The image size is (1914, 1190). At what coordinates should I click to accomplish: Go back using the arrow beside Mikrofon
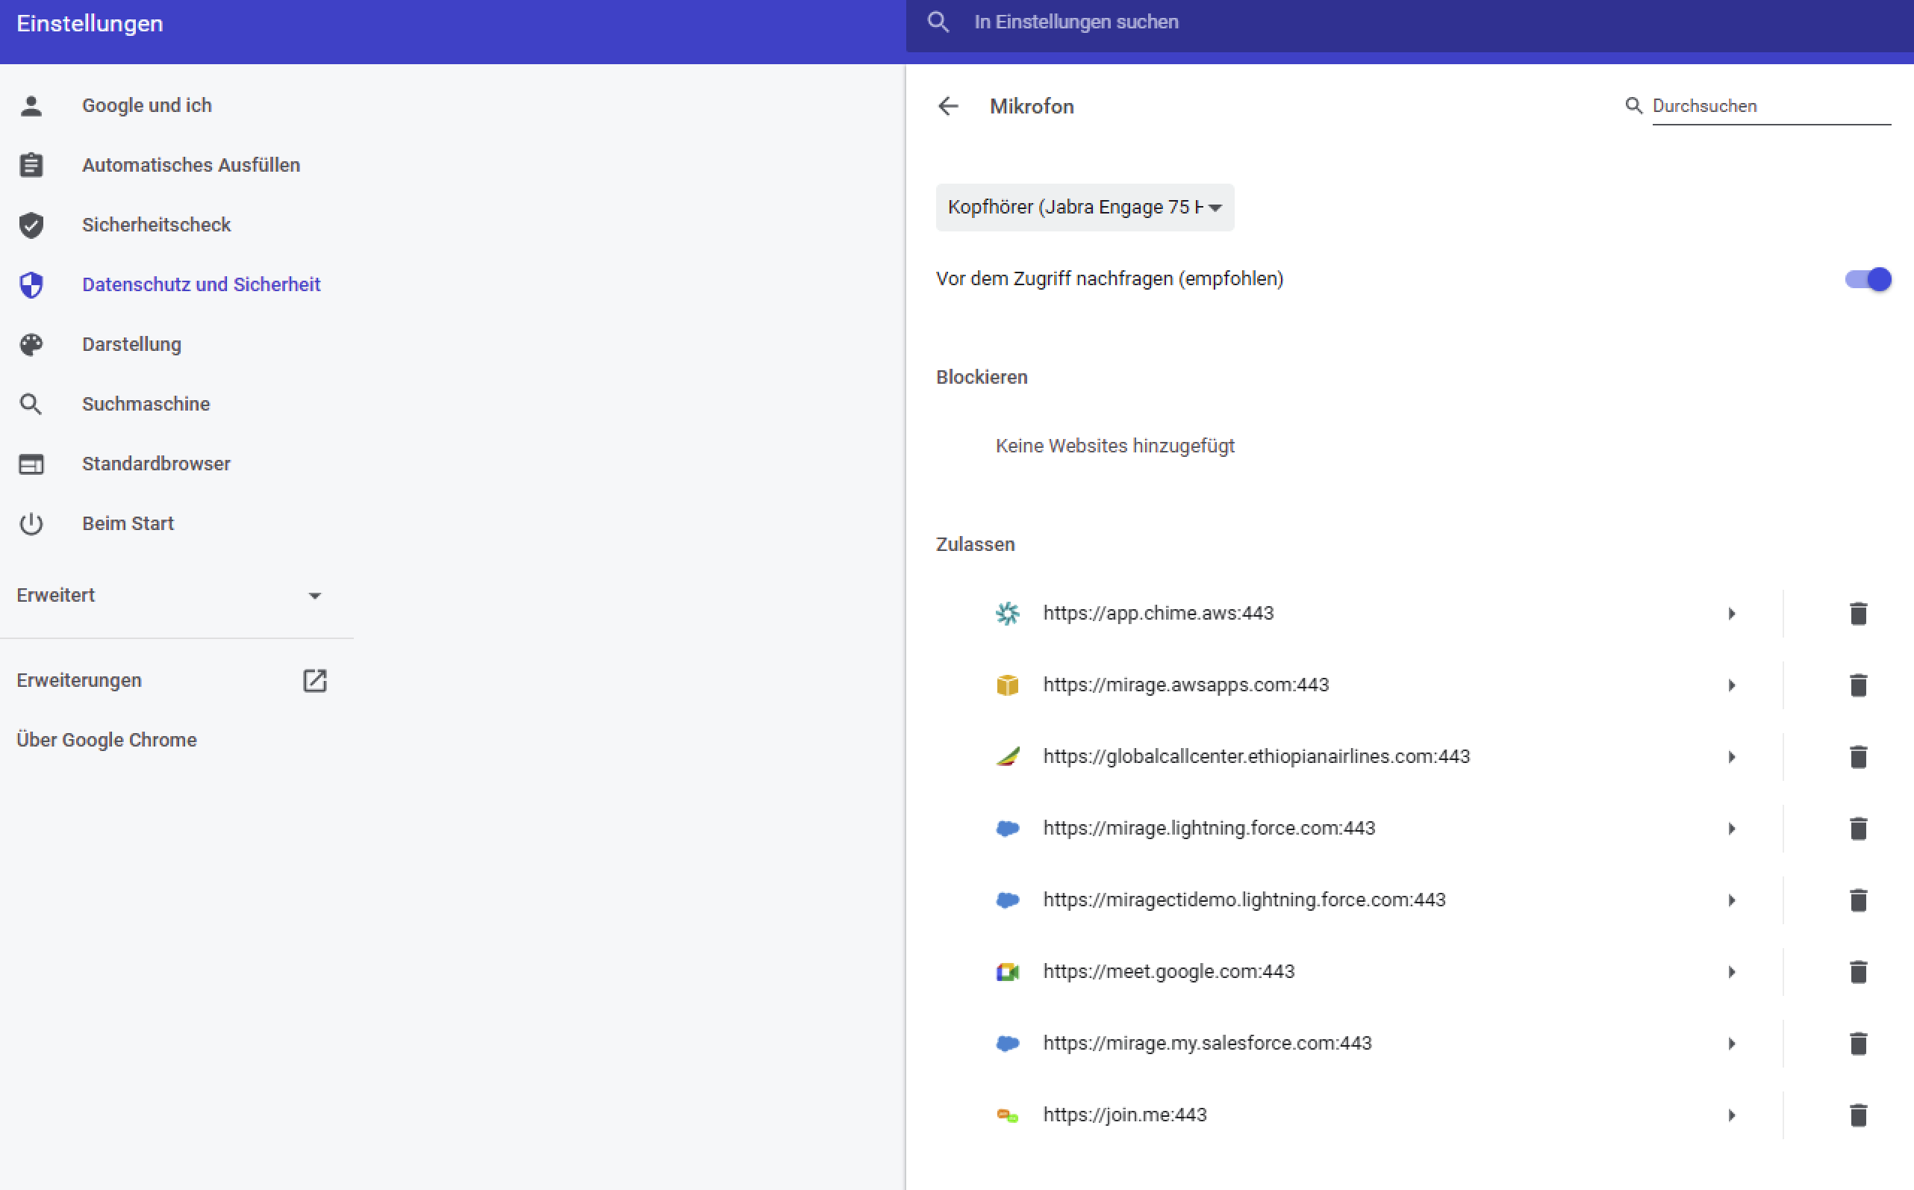click(x=948, y=106)
